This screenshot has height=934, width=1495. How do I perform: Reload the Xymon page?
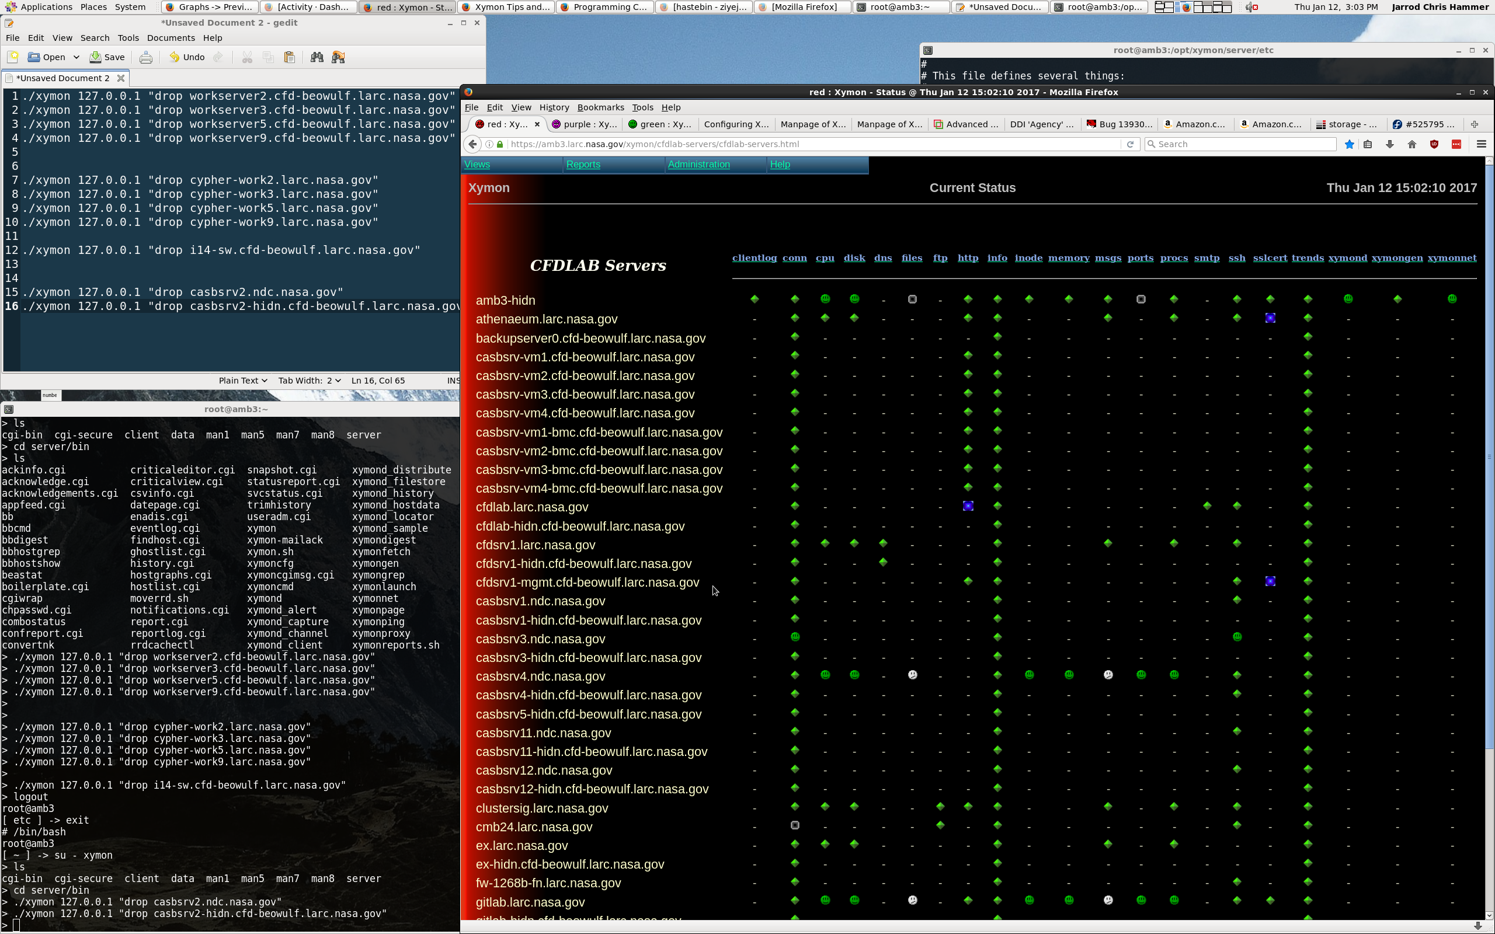pos(1130,145)
